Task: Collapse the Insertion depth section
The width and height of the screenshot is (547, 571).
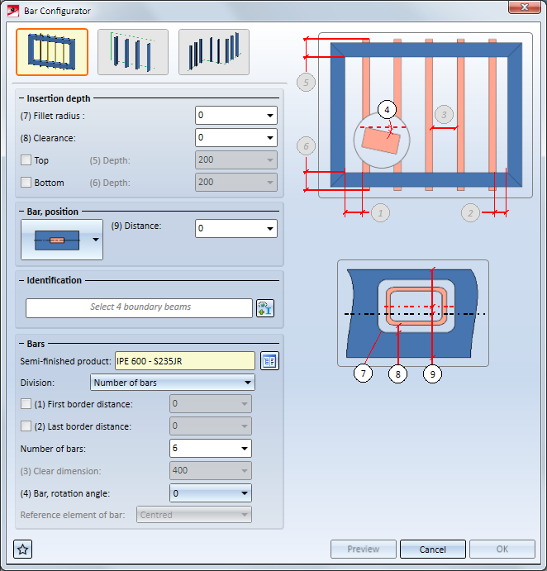Action: pyautogui.click(x=21, y=98)
